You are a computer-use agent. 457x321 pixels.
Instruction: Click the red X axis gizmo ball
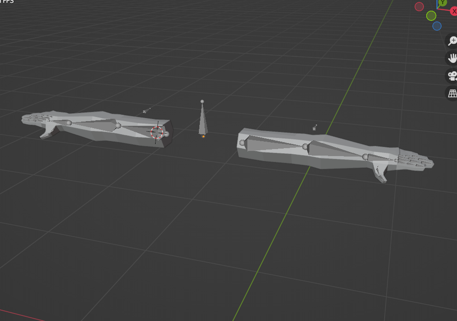pyautogui.click(x=453, y=11)
